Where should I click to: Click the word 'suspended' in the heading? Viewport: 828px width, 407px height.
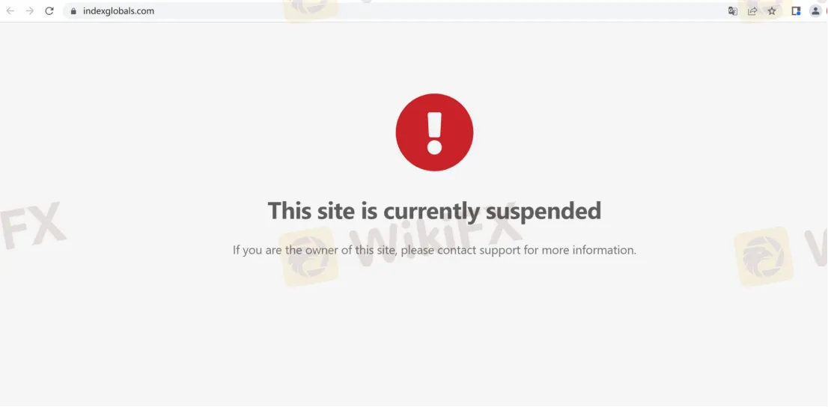pyautogui.click(x=544, y=211)
